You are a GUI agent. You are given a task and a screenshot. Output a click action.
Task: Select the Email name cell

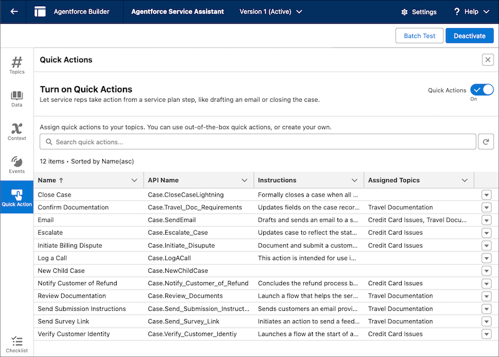click(89, 220)
